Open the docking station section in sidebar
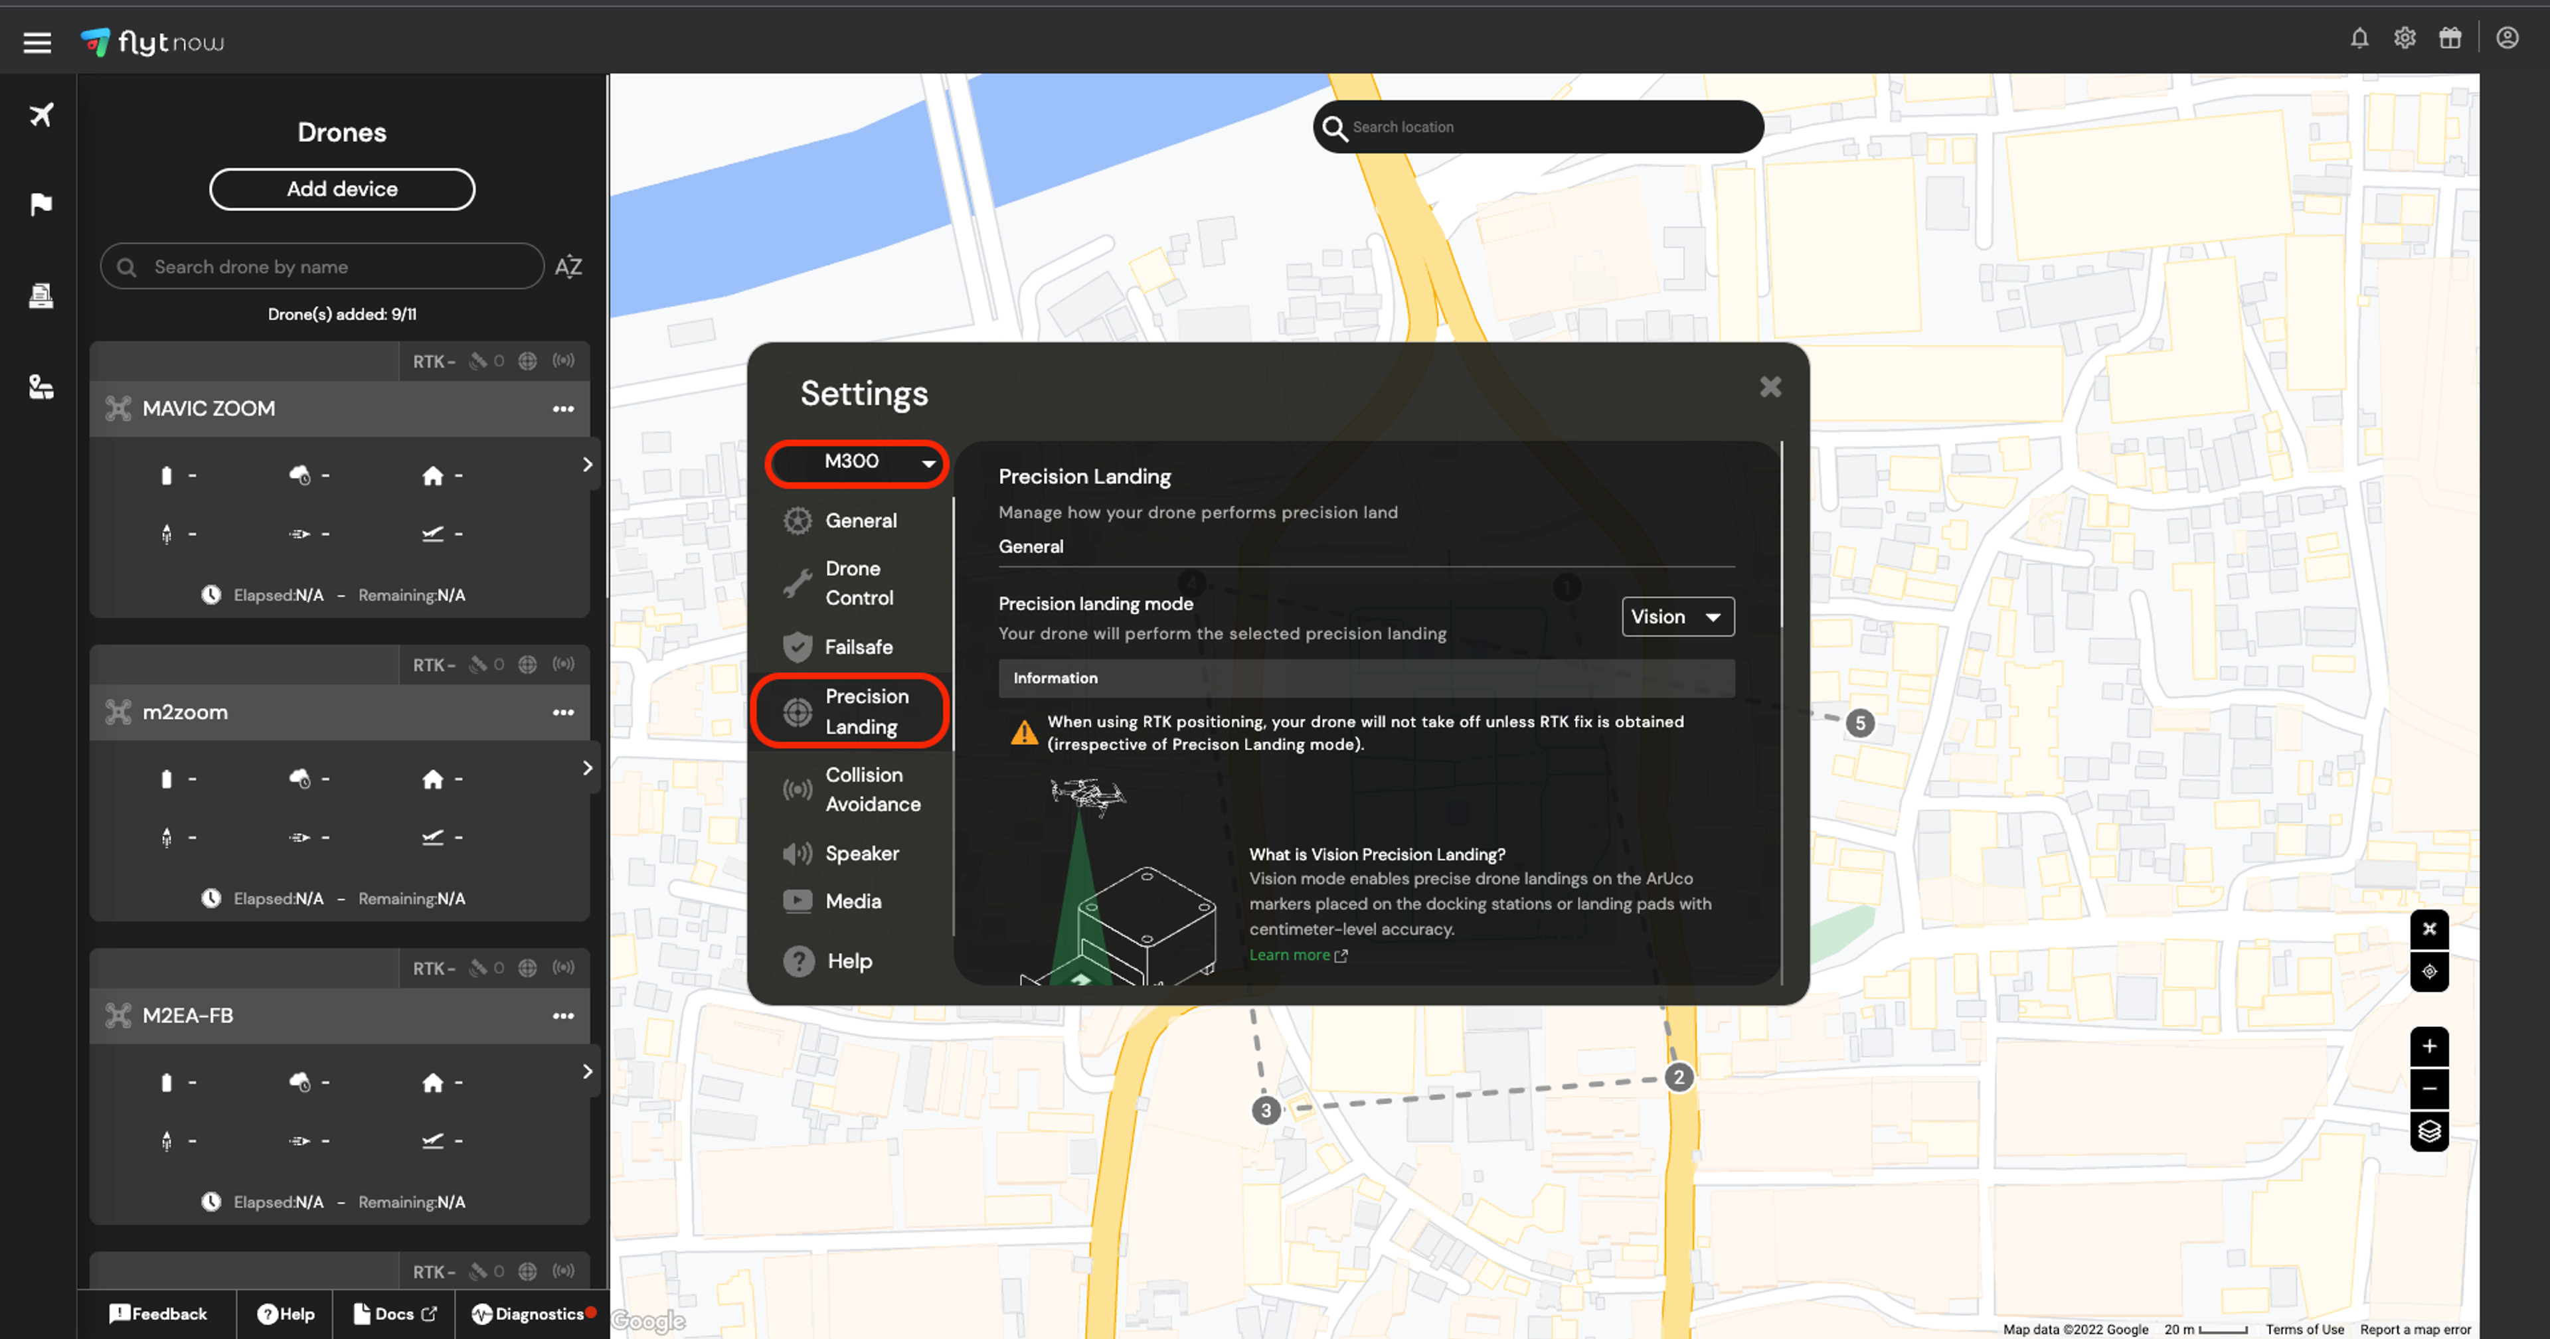The height and width of the screenshot is (1339, 2550). [41, 295]
